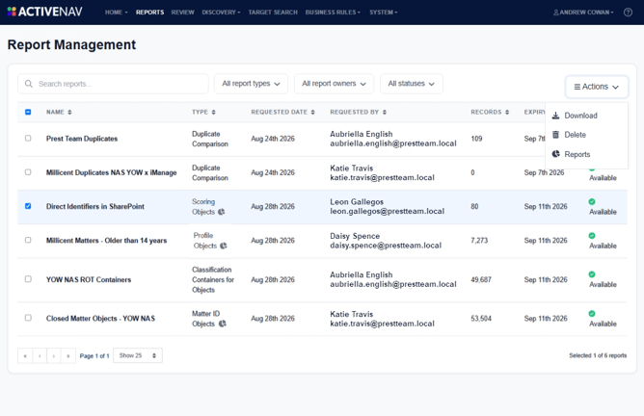Open Millicent Duplicates NAS YOW x iManage
644x416 pixels.
(111, 172)
